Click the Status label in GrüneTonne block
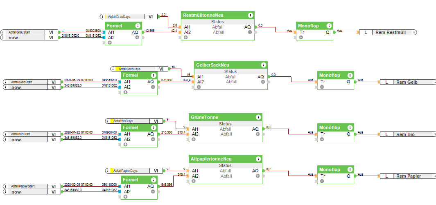 coord(225,124)
